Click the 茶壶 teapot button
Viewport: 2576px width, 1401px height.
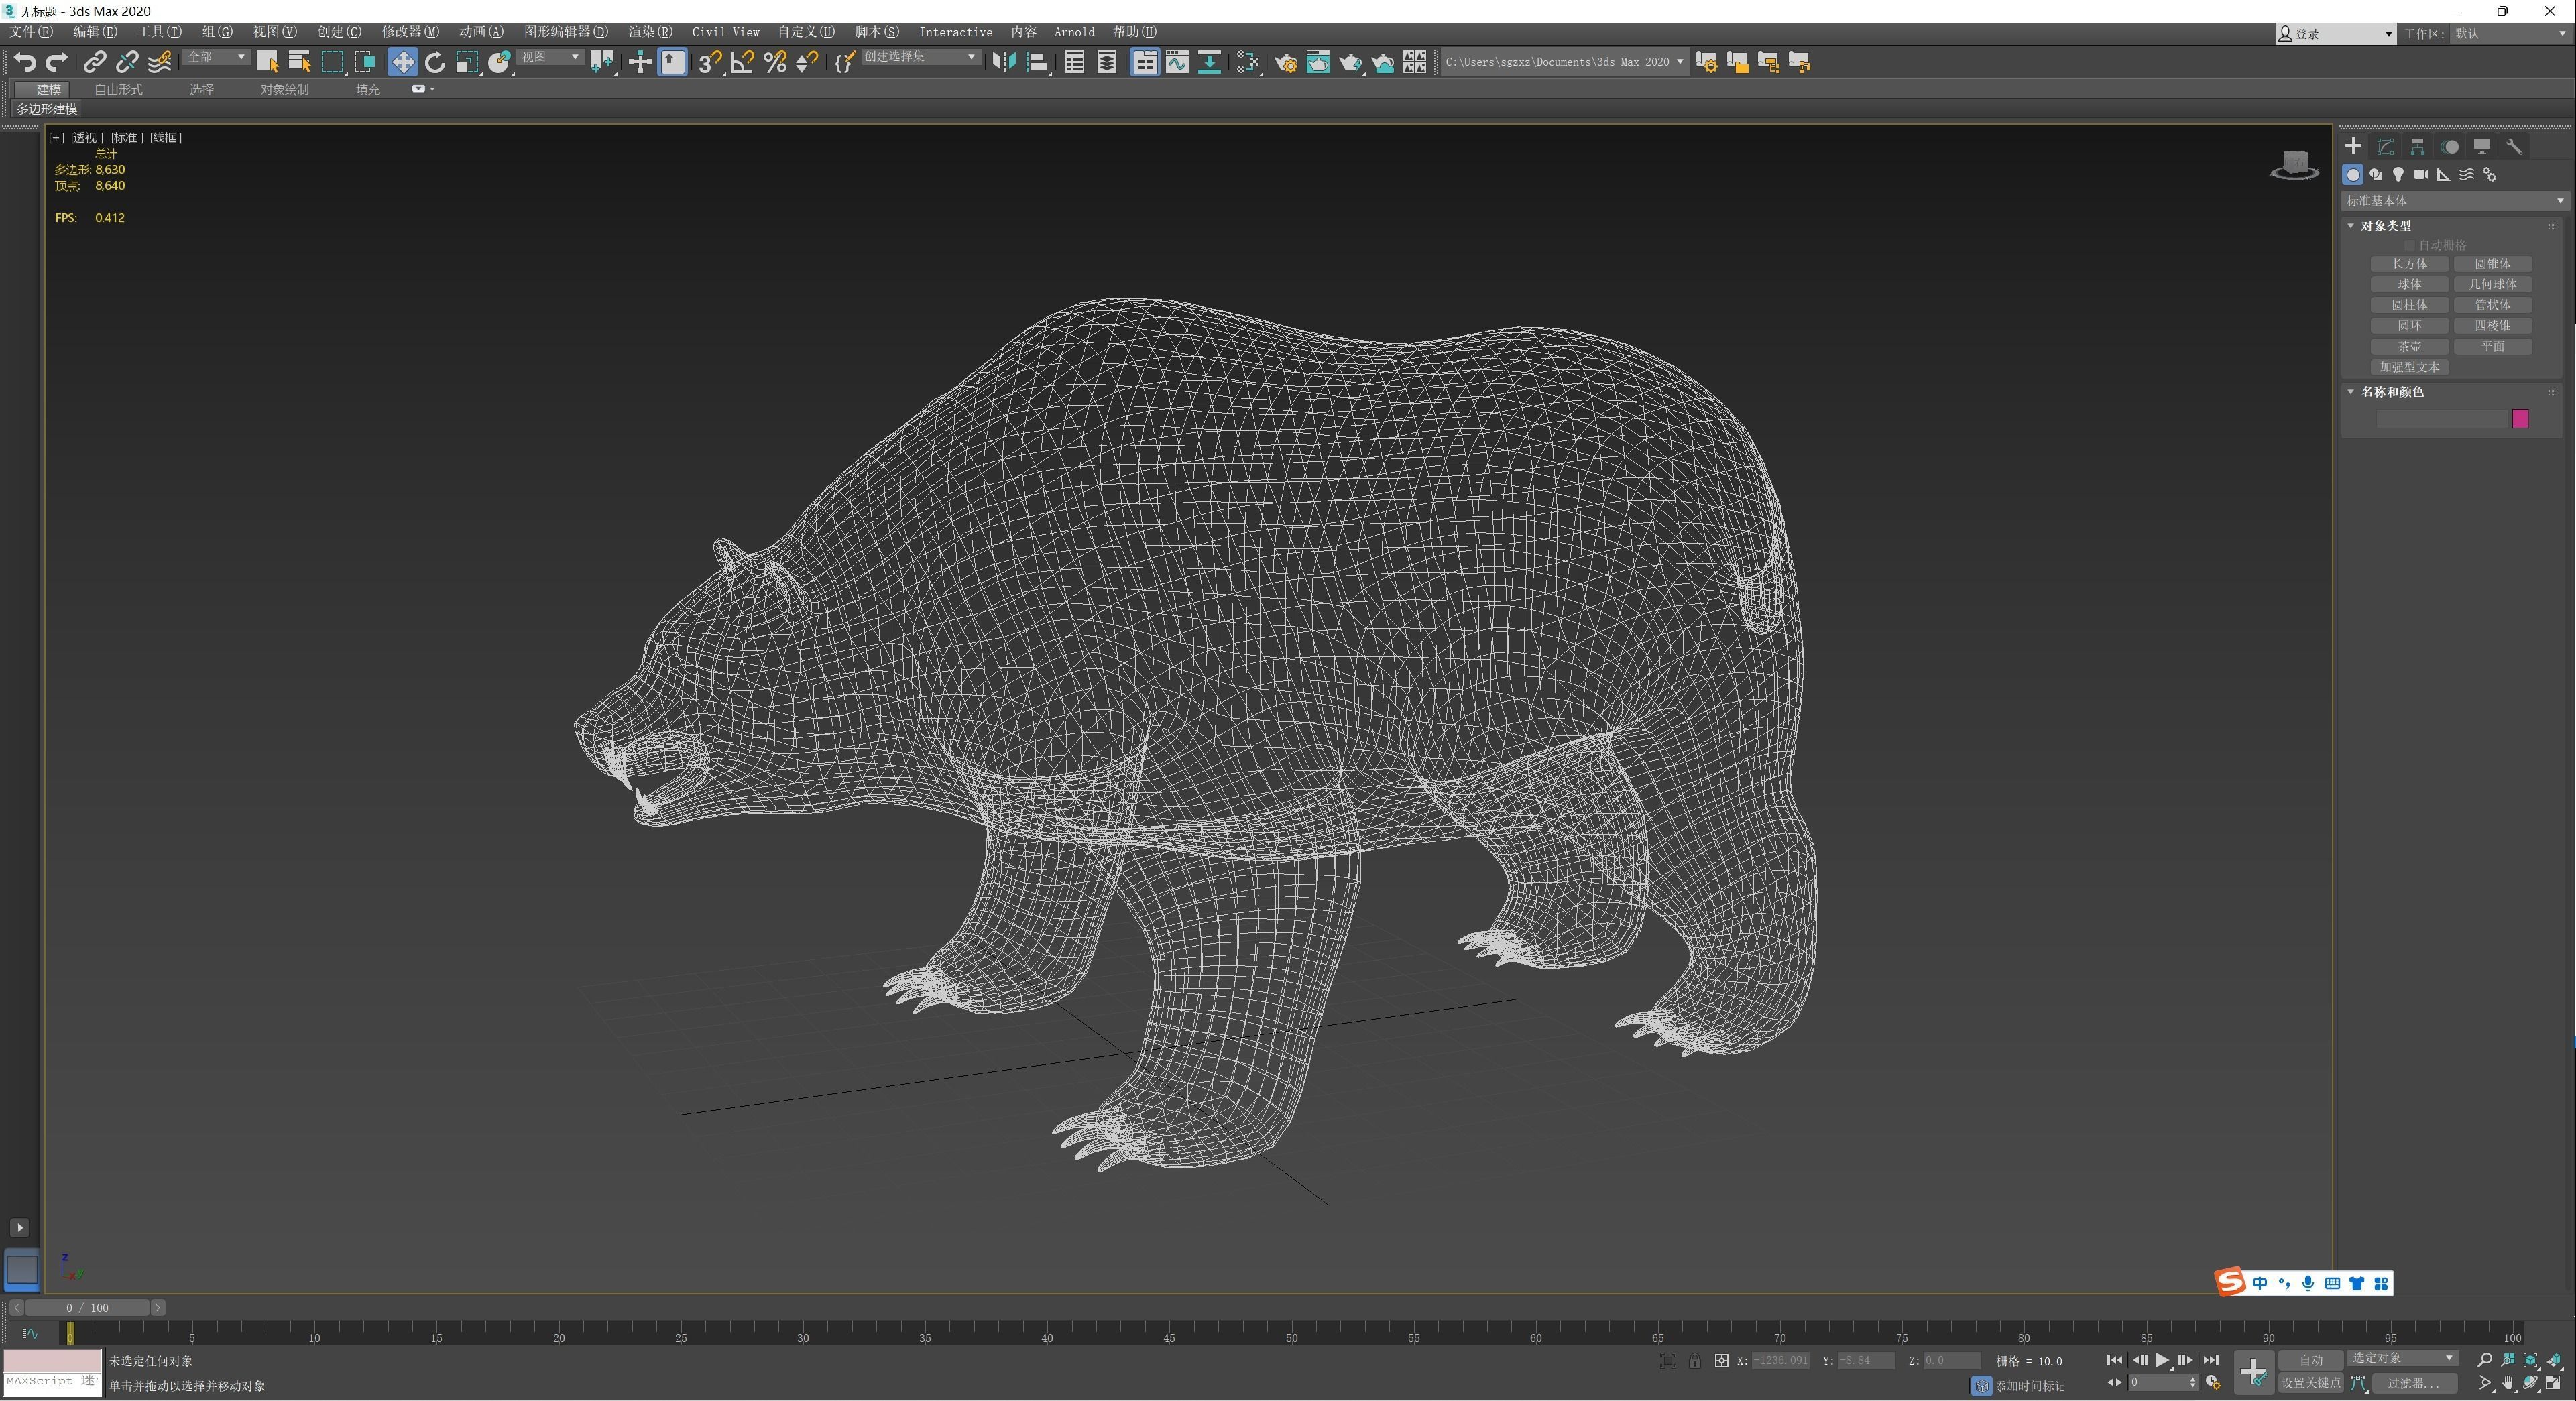[x=2409, y=346]
